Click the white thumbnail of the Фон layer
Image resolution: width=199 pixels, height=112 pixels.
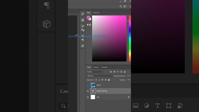click(x=93, y=97)
